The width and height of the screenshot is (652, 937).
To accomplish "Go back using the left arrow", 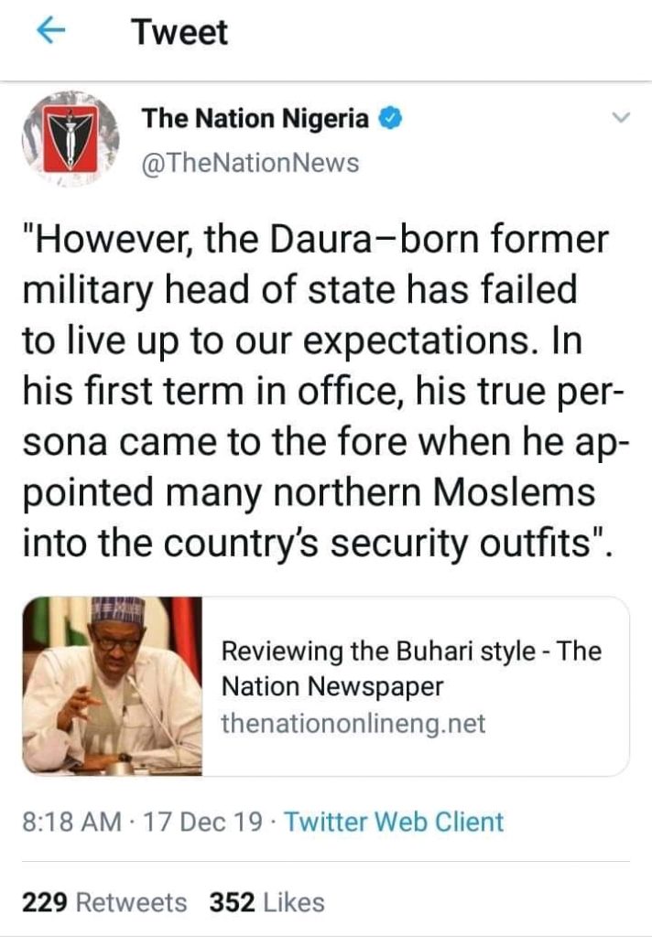I will click(x=49, y=32).
